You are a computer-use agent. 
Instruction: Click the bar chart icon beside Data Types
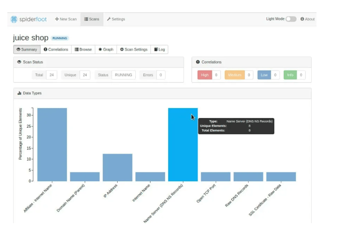click(20, 93)
